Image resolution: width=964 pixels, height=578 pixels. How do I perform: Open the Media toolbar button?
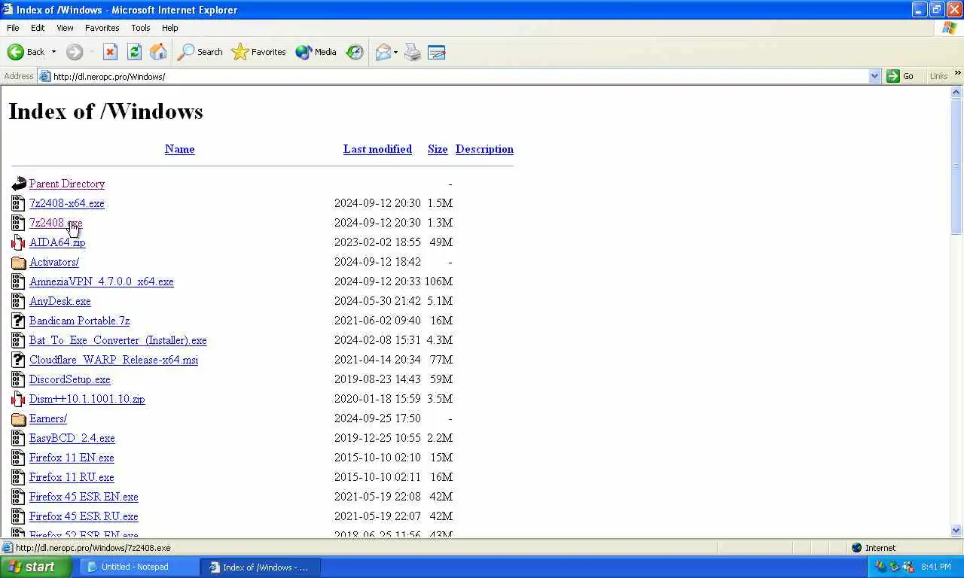pos(316,52)
